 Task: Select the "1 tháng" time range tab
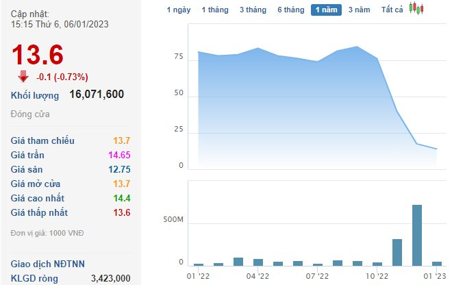click(214, 10)
